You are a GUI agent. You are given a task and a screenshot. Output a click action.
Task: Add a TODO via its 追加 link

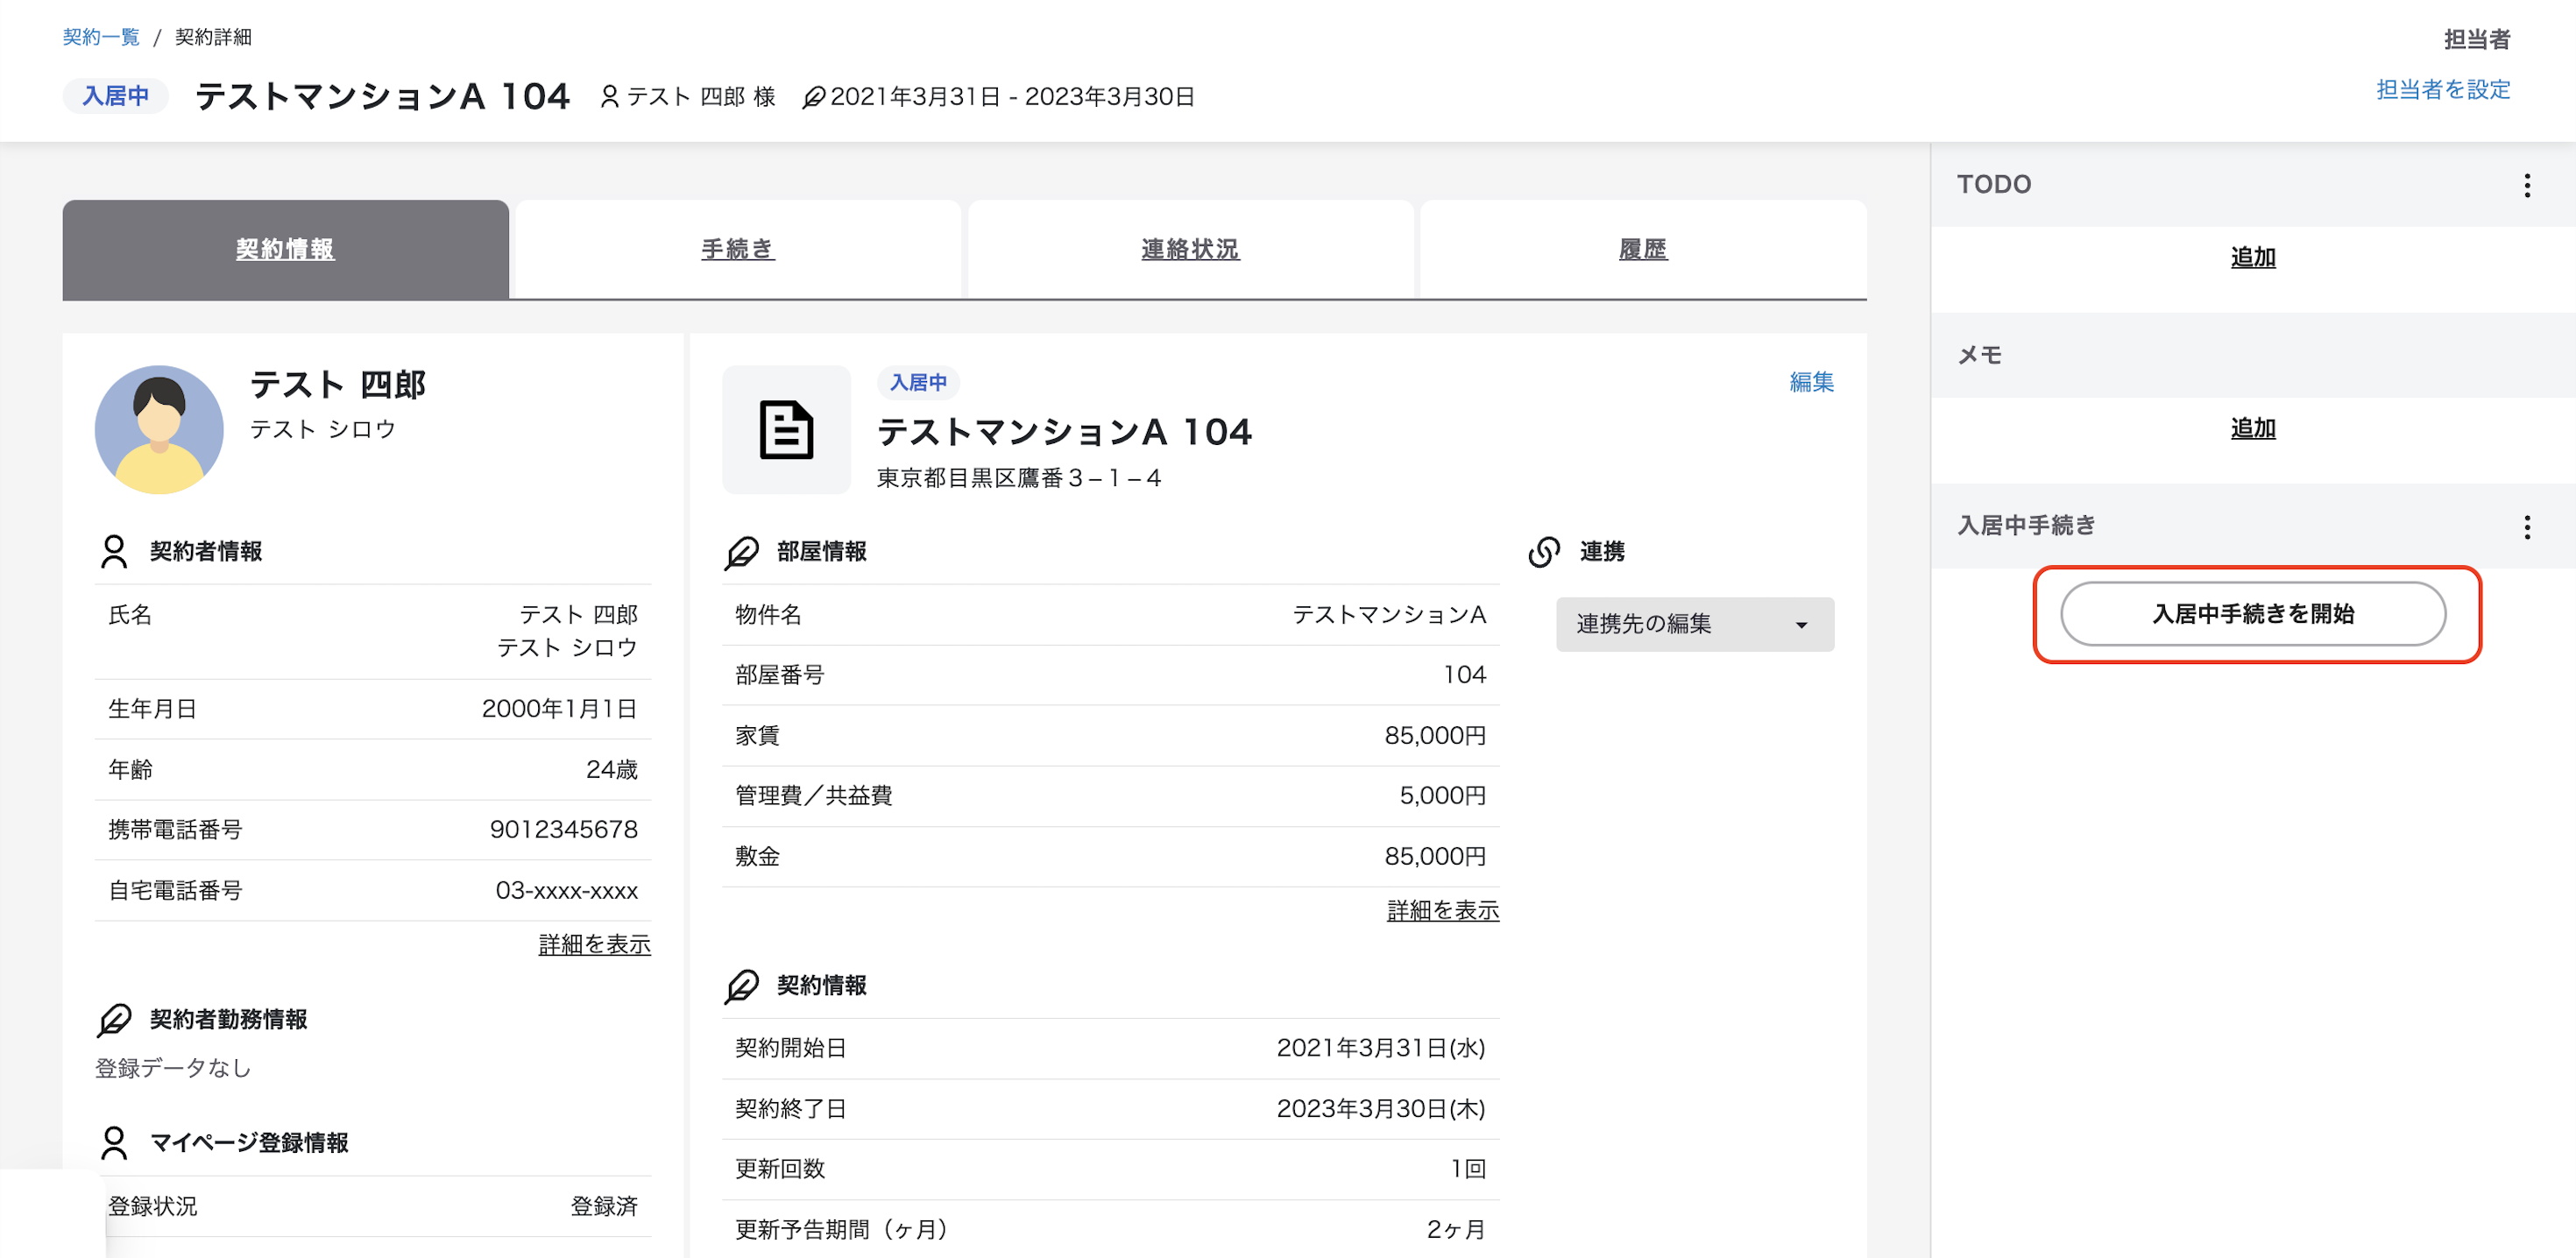[x=2253, y=257]
